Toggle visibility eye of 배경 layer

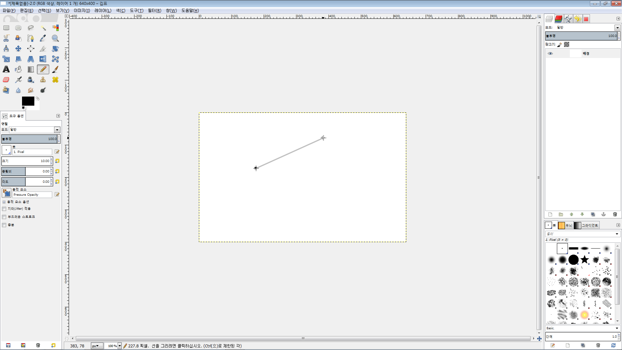(550, 53)
